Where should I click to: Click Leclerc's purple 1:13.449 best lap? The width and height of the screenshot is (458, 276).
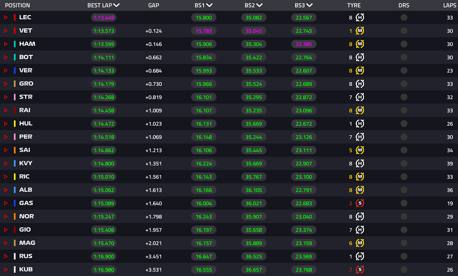(104, 17)
